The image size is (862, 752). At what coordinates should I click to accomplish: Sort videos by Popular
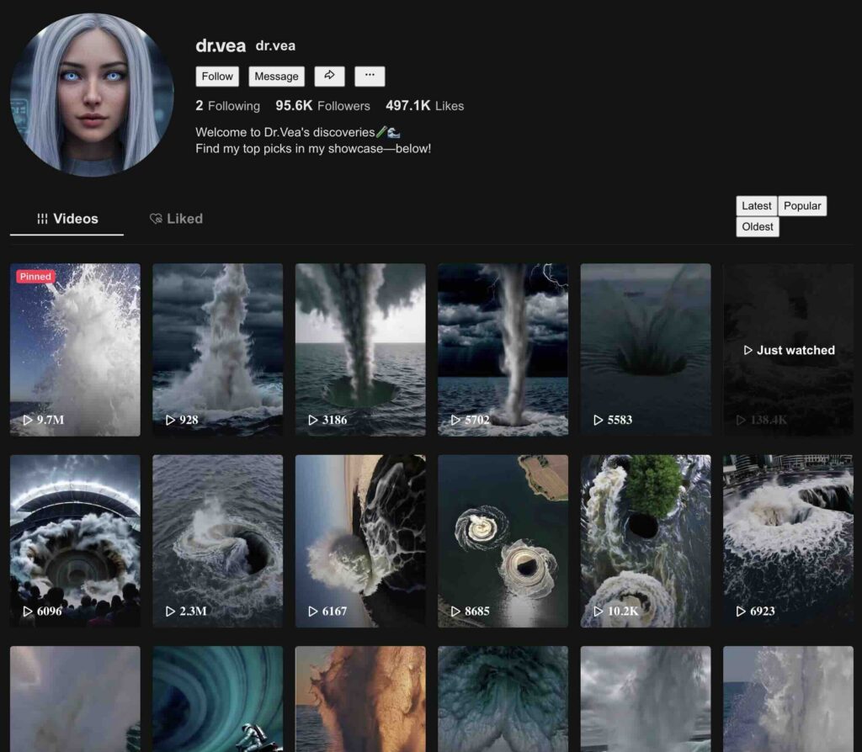coord(802,206)
